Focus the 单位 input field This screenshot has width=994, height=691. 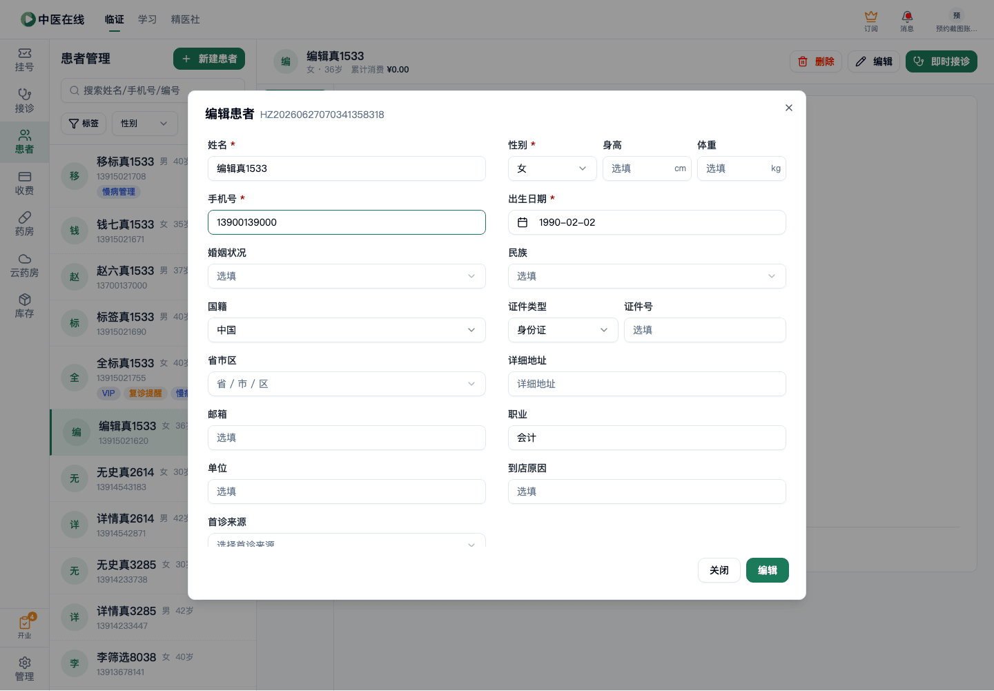[x=347, y=492]
